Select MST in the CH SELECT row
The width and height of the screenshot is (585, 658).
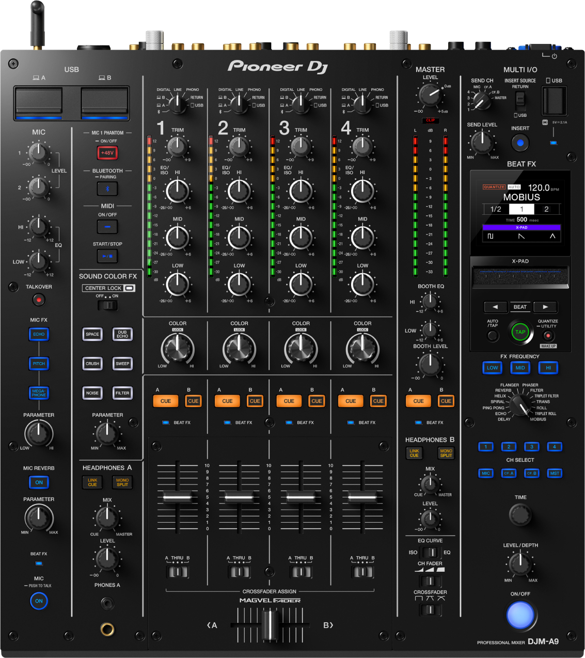coord(554,473)
